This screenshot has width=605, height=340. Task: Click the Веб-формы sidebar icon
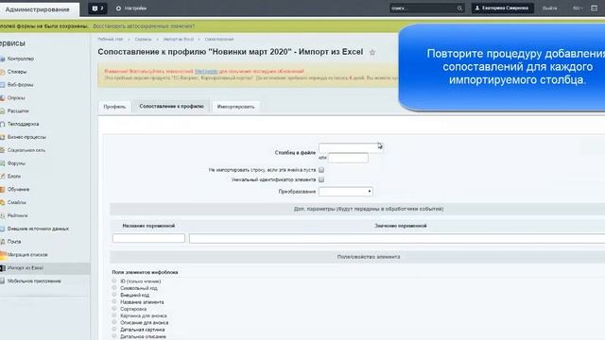pos(2,85)
